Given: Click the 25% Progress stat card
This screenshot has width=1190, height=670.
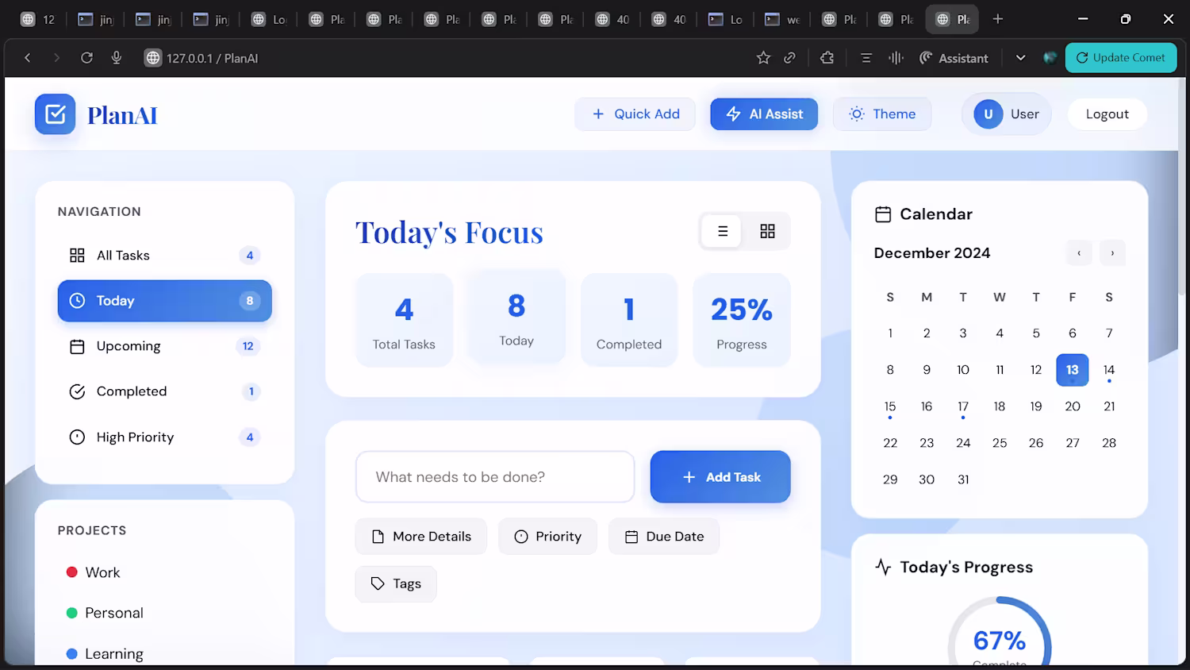Looking at the screenshot, I should point(742,320).
